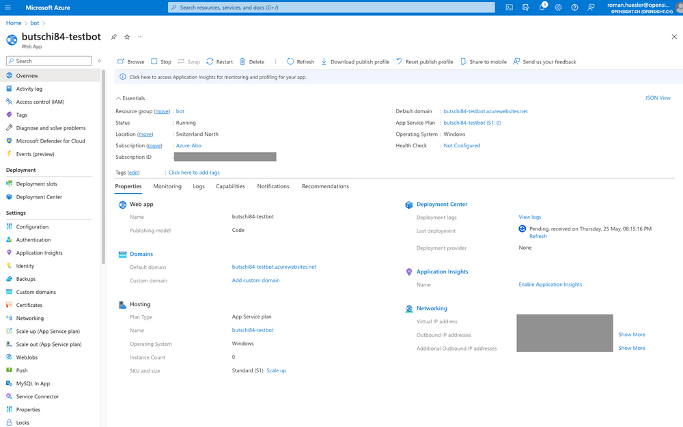Screen dimensions: 683x427
Task: Switch to the Monitoring tab
Action: pos(167,186)
